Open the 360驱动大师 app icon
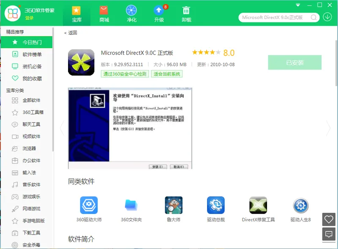The width and height of the screenshot is (338, 249). pos(89,205)
